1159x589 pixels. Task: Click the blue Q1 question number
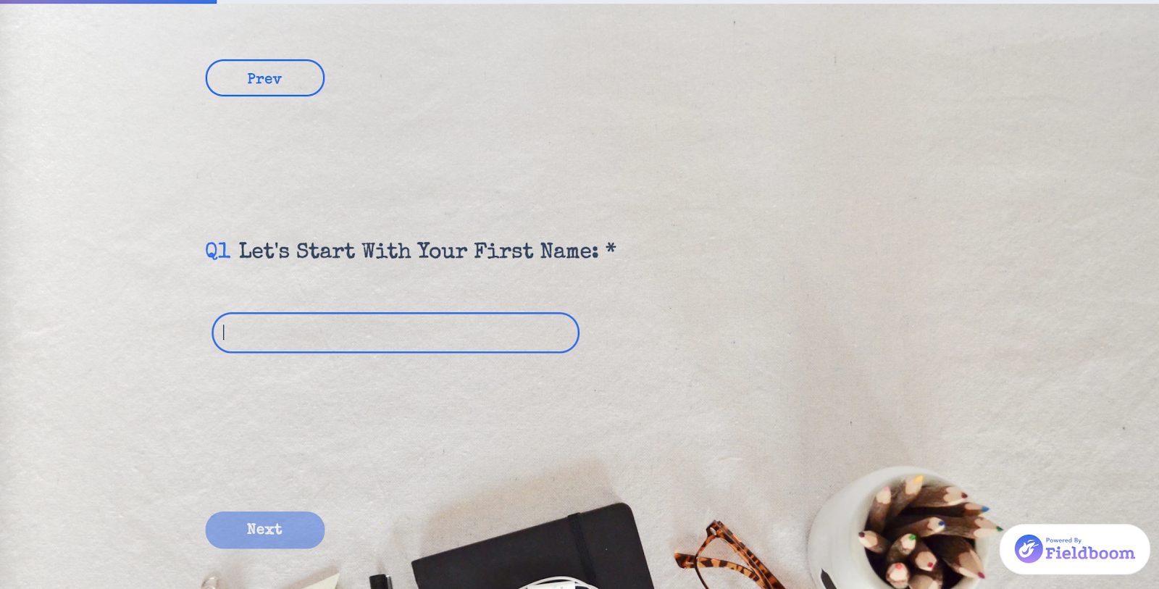pos(217,251)
